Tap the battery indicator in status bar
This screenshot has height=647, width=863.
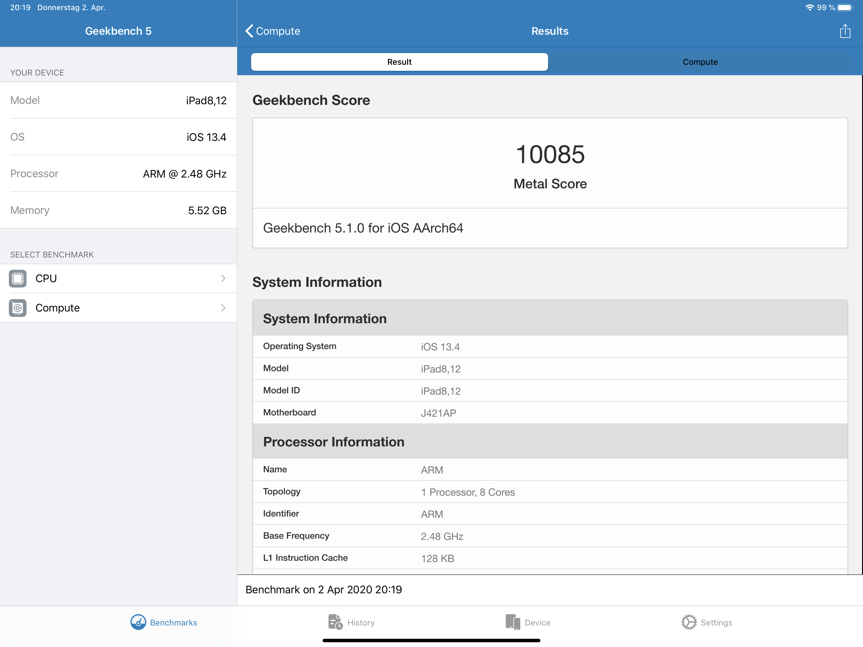tap(845, 8)
